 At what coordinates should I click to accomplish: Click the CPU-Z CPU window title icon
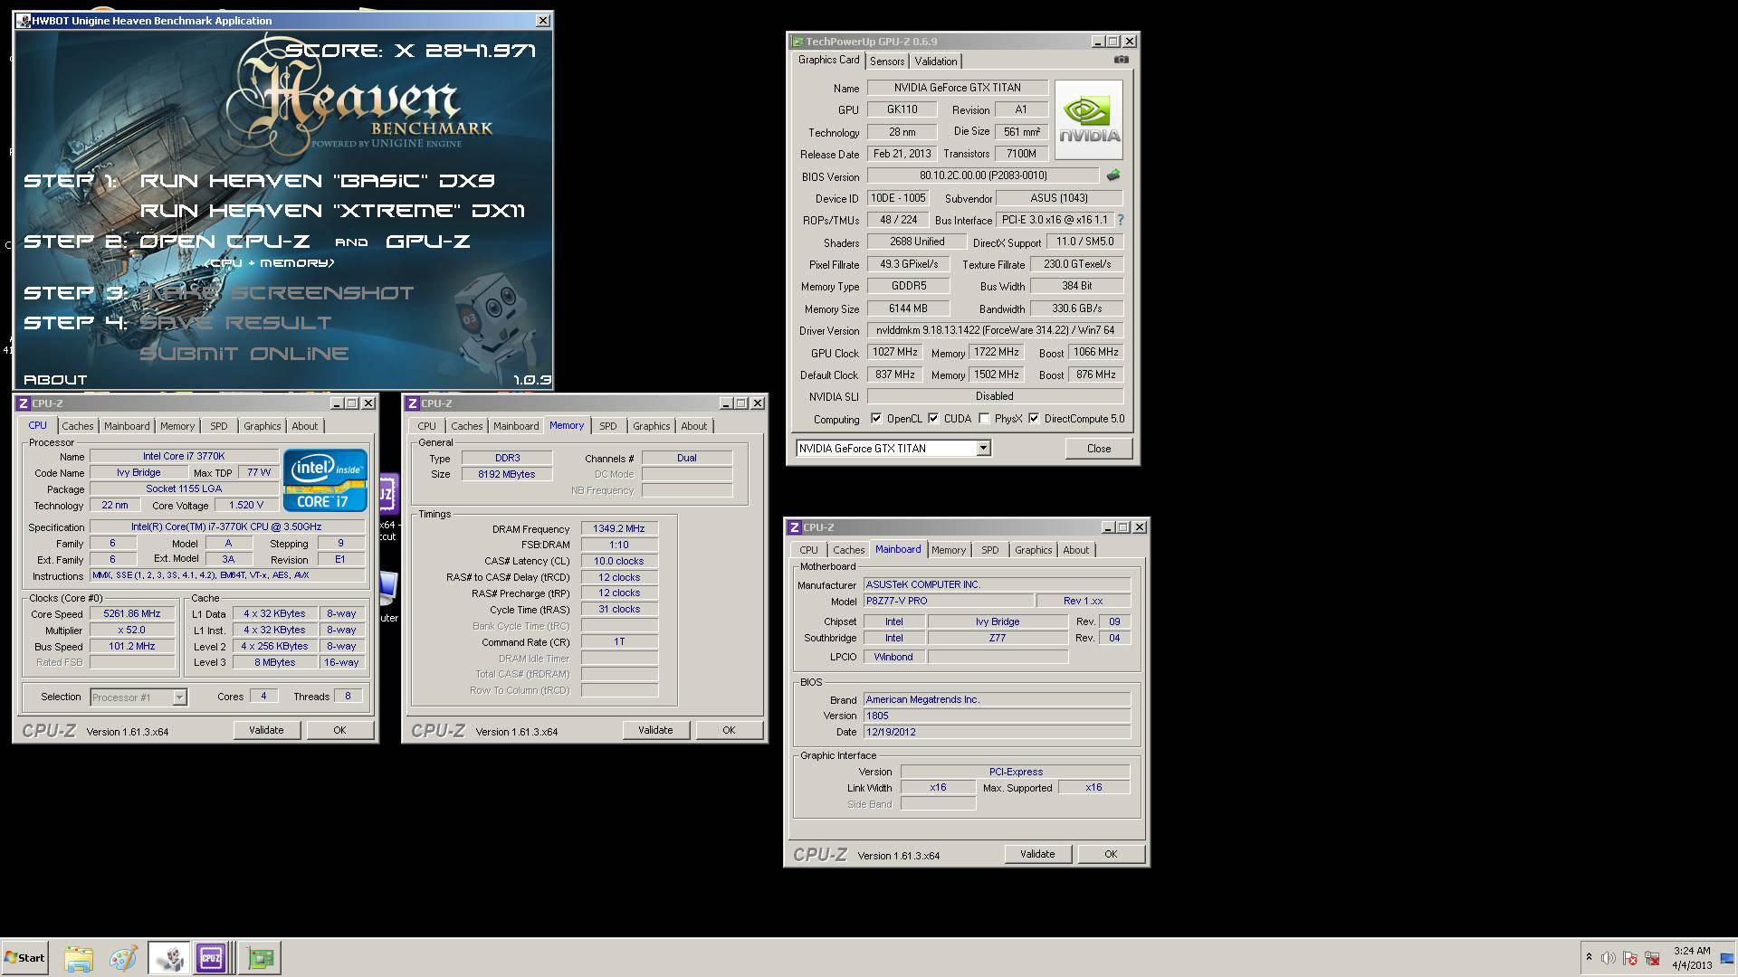click(23, 403)
